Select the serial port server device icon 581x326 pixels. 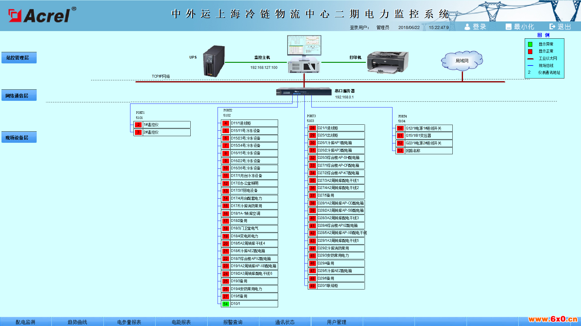point(304,91)
